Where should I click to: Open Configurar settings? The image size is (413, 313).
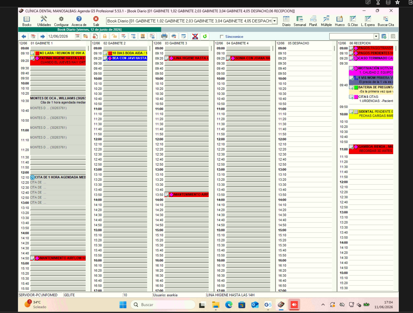(x=61, y=21)
